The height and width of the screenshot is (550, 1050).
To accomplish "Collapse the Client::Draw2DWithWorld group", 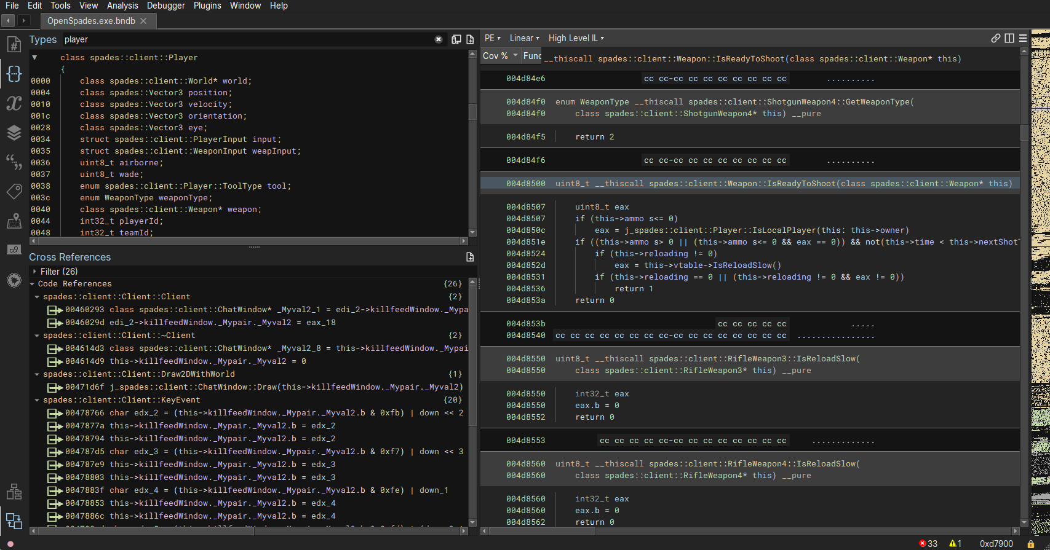I will (37, 374).
